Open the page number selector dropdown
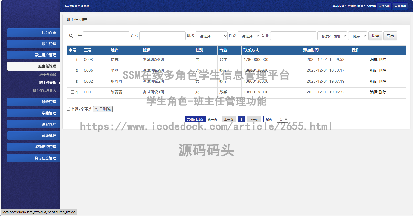Screen dimensions: 413x216 (x=282, y=119)
